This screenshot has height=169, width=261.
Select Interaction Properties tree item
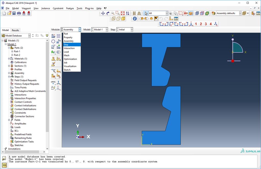click(x=25, y=98)
